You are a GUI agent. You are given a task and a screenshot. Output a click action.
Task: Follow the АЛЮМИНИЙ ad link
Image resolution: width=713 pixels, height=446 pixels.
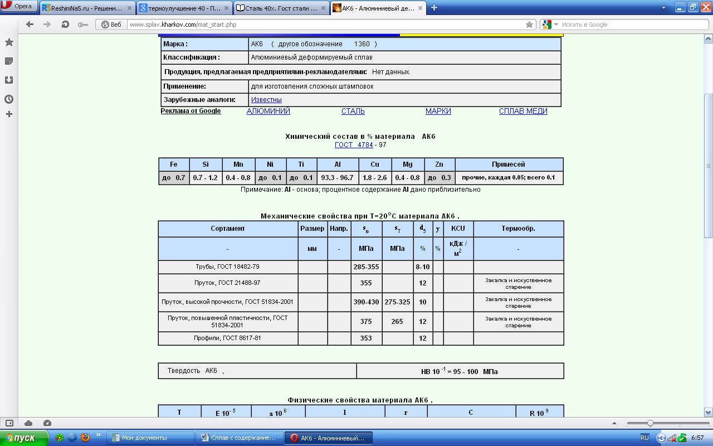point(268,111)
